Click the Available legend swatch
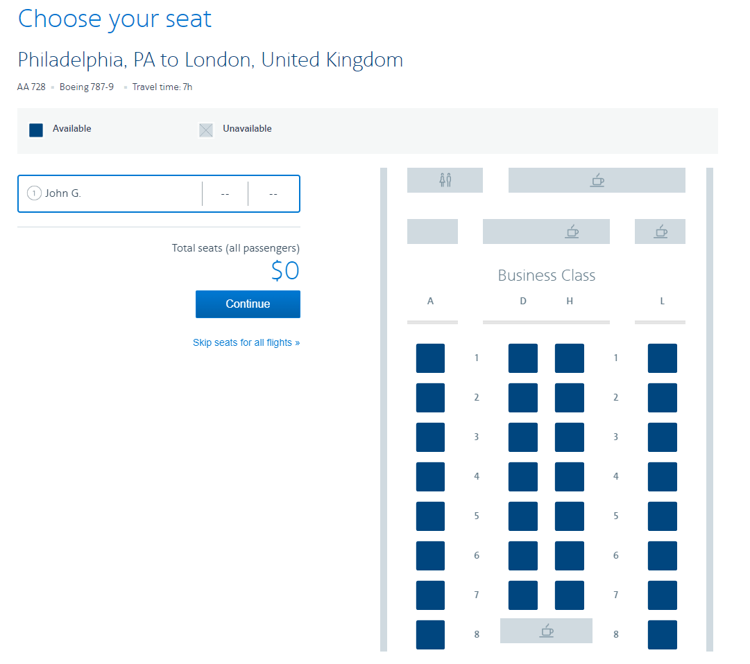750x664 pixels. click(36, 130)
